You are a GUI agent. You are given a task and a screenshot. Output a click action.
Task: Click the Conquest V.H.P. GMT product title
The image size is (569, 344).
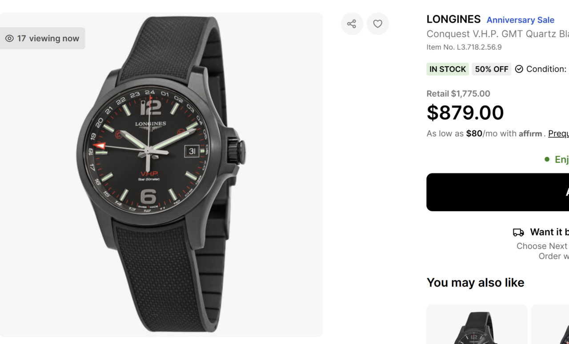(x=497, y=34)
